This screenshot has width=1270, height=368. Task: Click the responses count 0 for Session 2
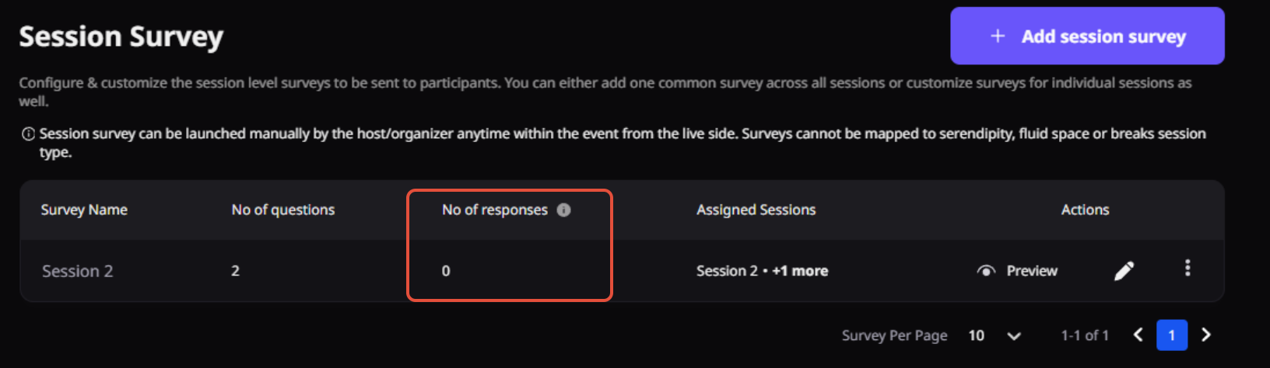446,271
